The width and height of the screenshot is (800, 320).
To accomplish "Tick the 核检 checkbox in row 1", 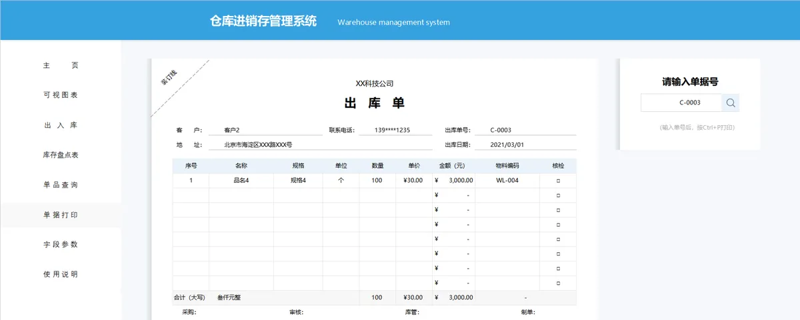I will 558,180.
